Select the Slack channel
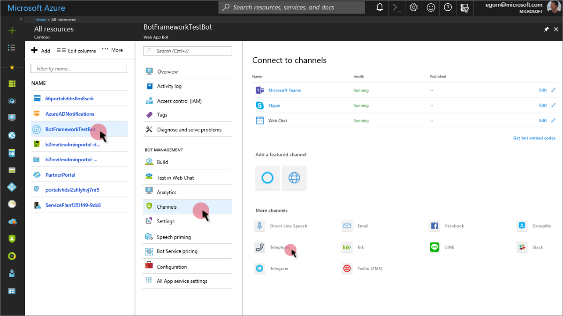Screen dimensions: 563x316 (x=530, y=248)
